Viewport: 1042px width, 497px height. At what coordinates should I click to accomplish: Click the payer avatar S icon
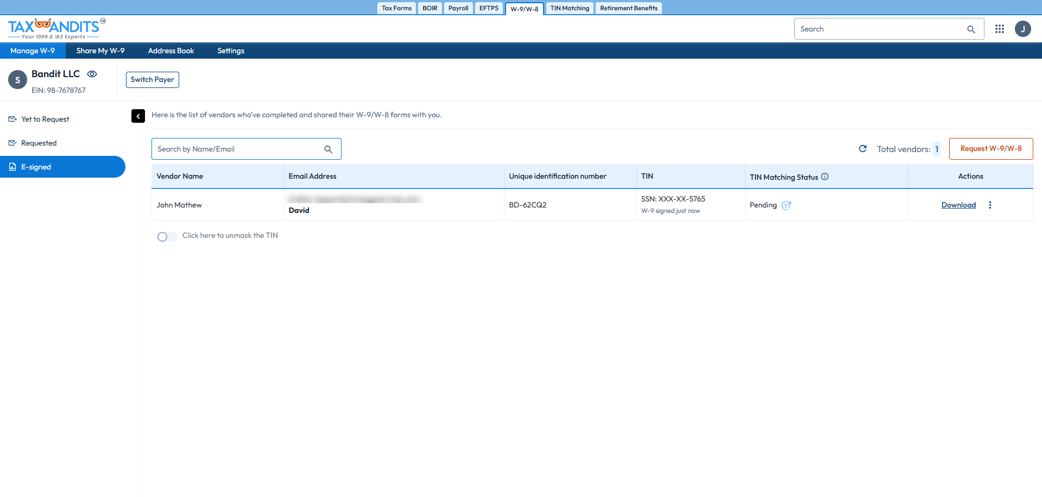pos(17,80)
